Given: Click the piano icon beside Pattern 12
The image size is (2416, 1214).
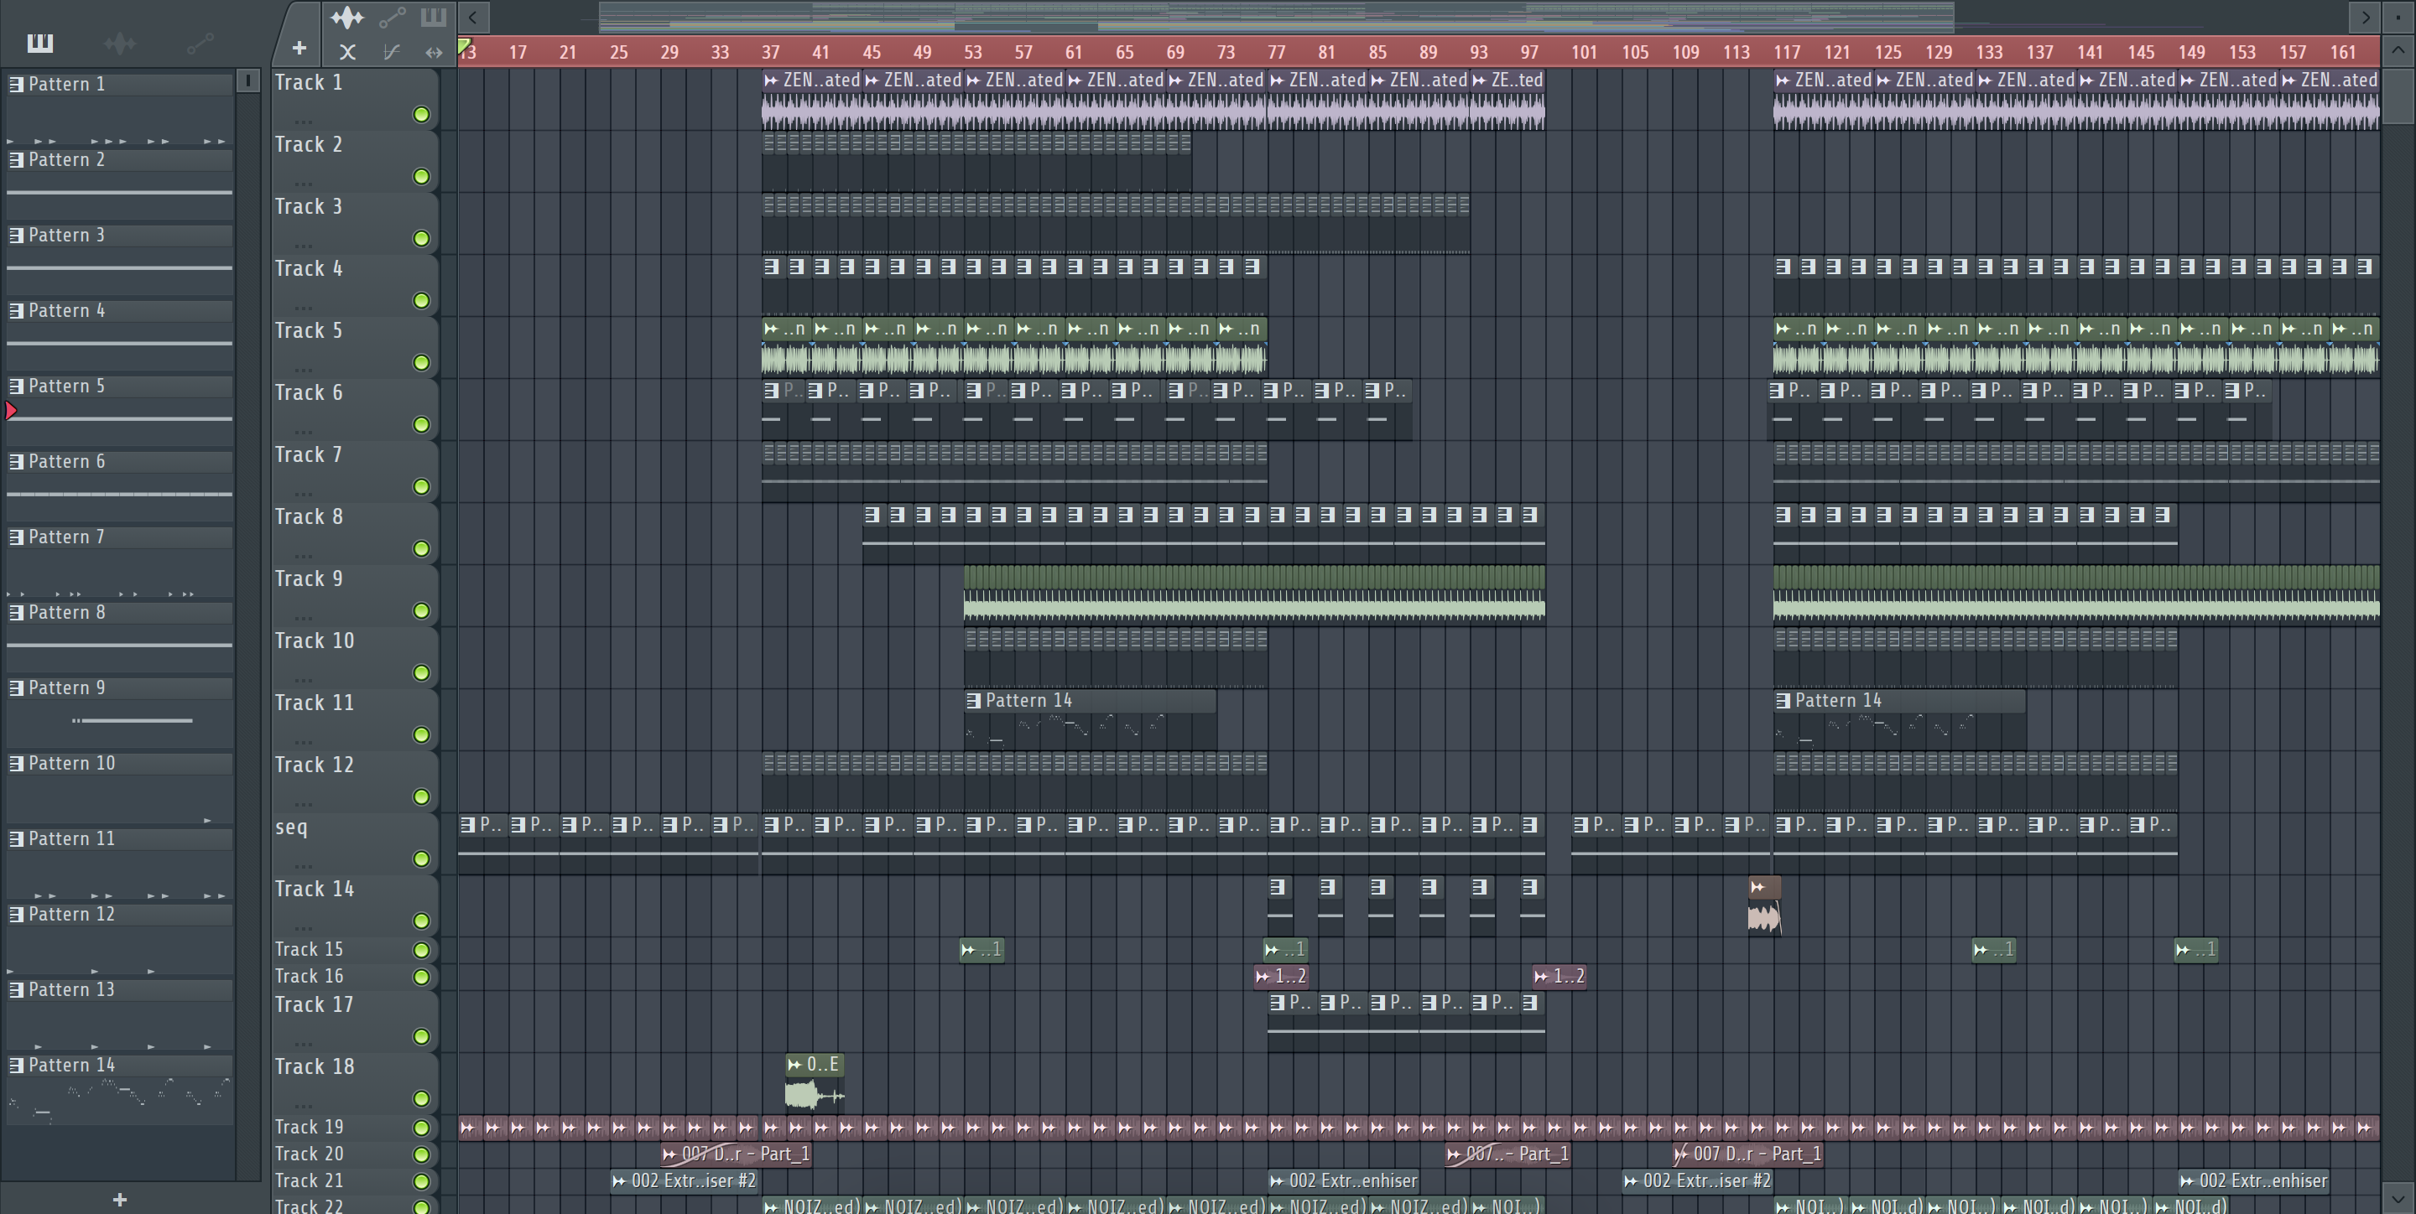Looking at the screenshot, I should (16, 914).
